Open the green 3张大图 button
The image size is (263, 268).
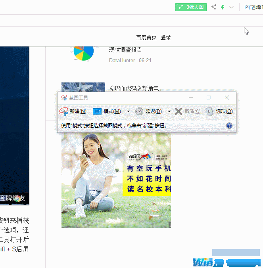[x=191, y=7]
